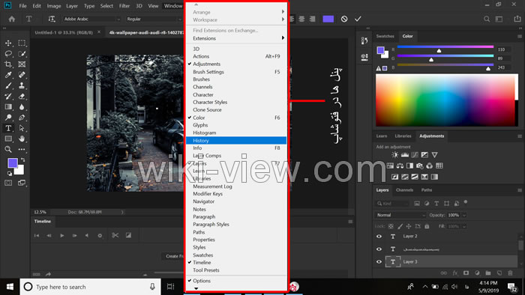Expand the Extensions submenu

pyautogui.click(x=236, y=38)
